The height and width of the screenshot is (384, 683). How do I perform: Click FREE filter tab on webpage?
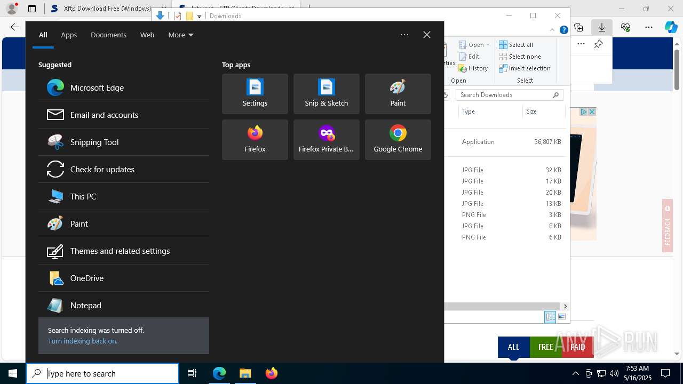click(x=545, y=347)
